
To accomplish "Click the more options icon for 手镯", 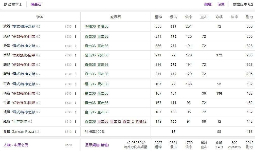I will click(x=76, y=103).
